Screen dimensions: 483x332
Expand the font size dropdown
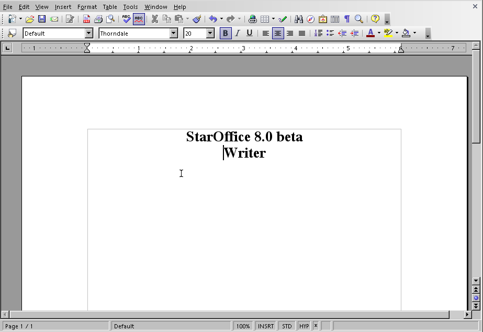click(x=210, y=34)
